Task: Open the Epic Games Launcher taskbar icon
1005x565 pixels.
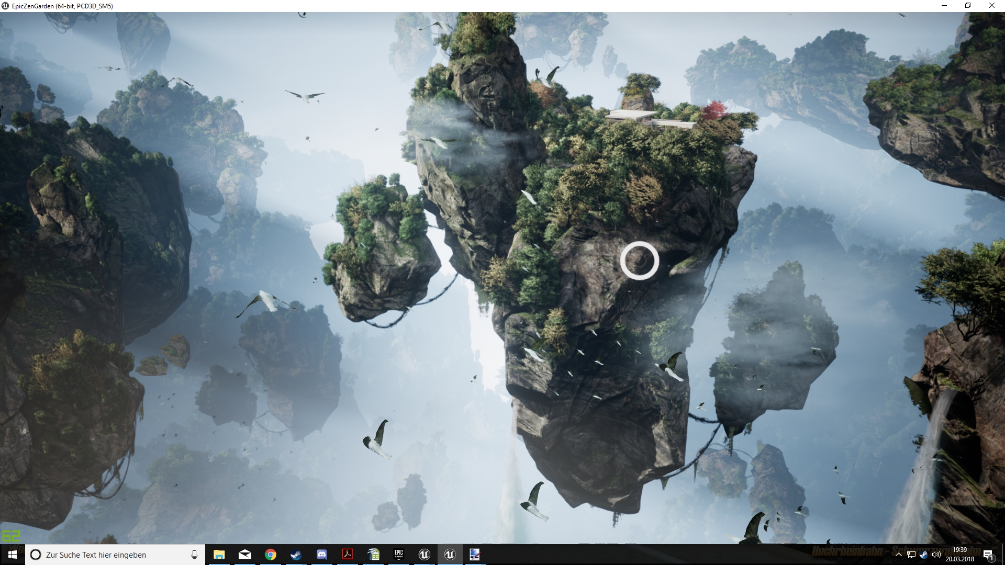Action: click(x=399, y=555)
